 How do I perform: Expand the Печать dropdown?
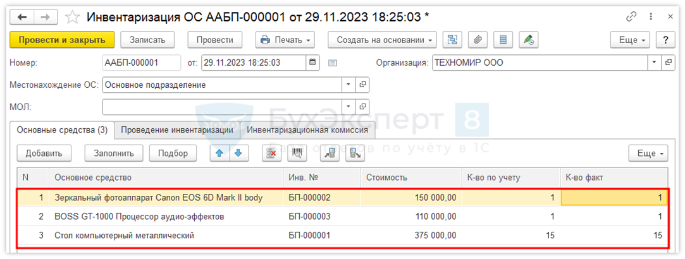[285, 40]
